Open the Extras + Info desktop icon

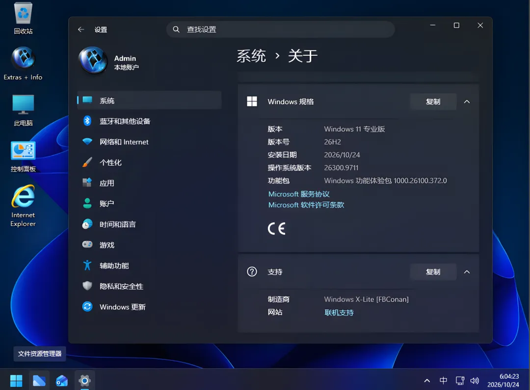point(23,64)
